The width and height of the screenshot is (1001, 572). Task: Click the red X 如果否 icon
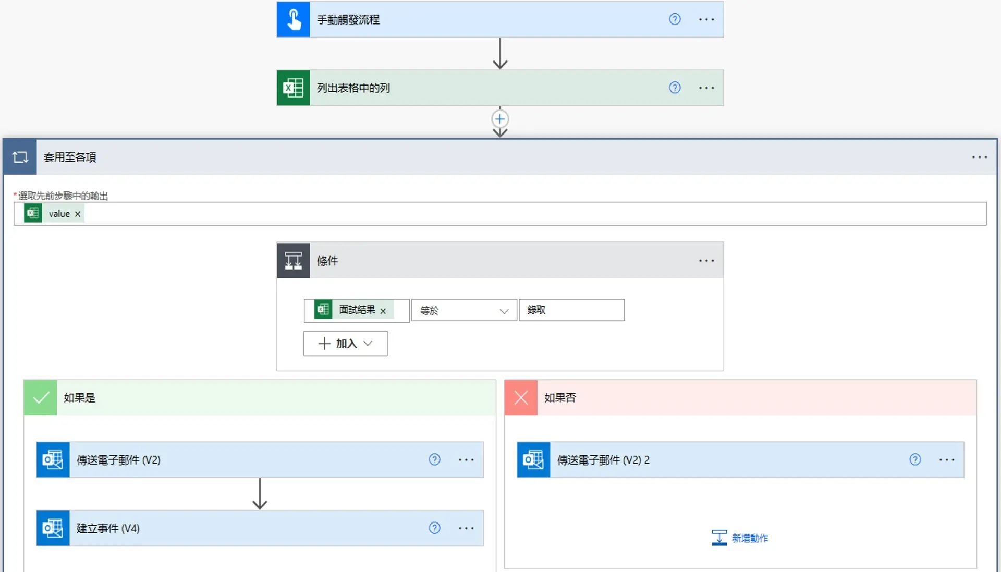(x=521, y=397)
